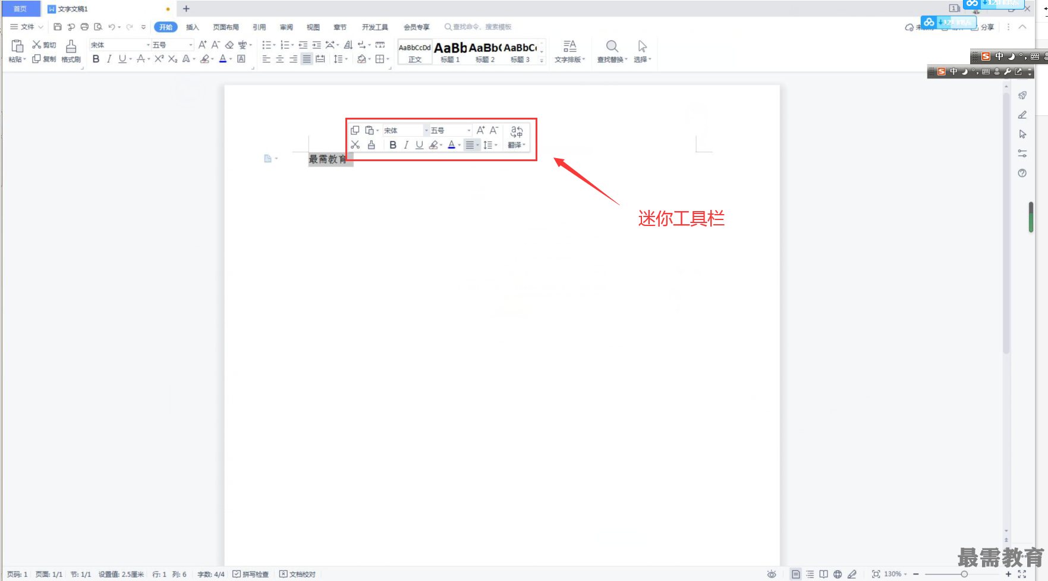The height and width of the screenshot is (581, 1048).
Task: Click Increase Font Size in mini toolbar
Action: [x=480, y=130]
